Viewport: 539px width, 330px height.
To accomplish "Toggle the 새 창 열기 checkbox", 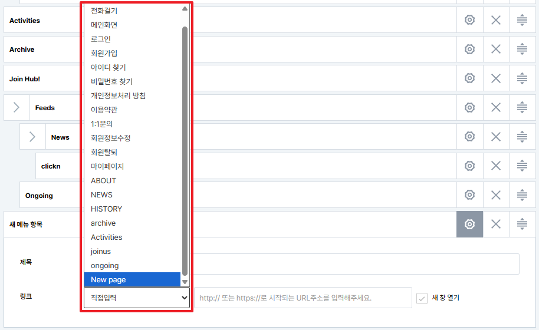I will point(422,298).
